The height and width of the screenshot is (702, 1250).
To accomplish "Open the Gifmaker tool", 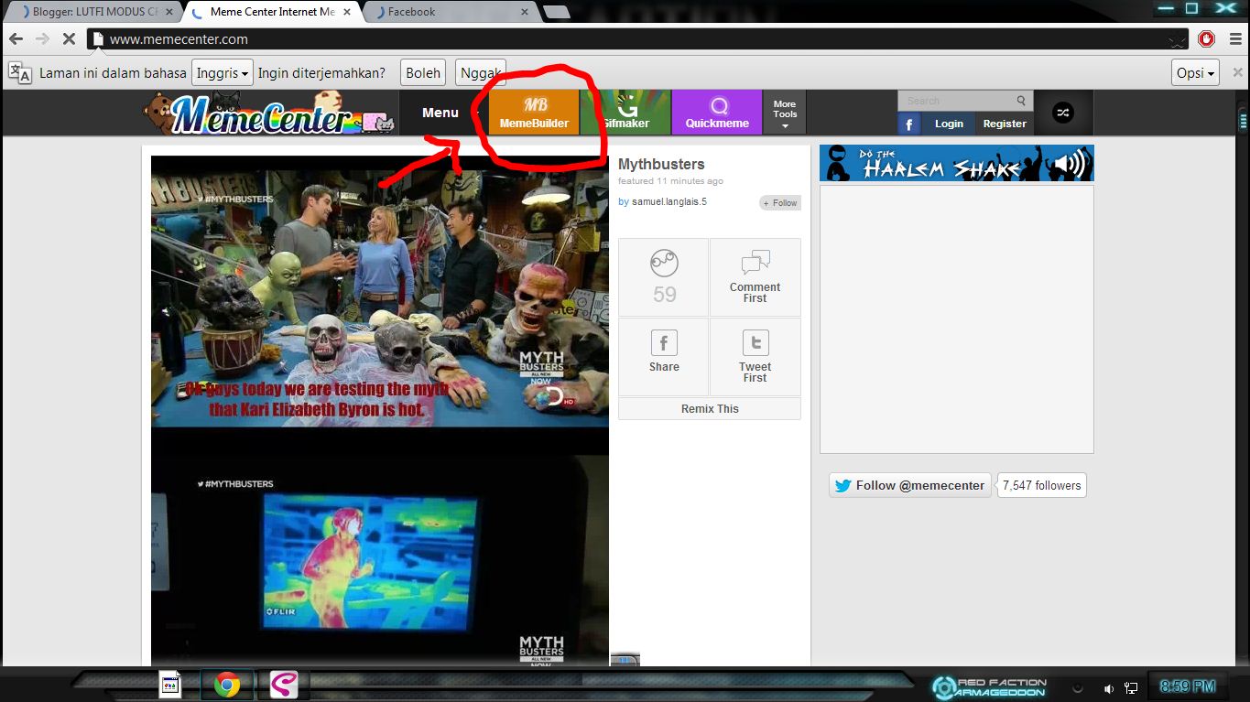I will click(625, 113).
